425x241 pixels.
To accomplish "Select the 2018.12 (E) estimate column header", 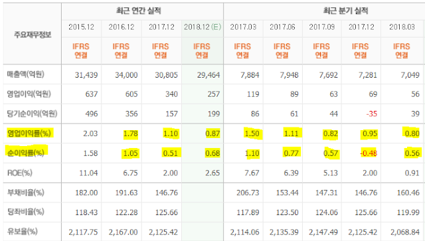I will coord(203,27).
